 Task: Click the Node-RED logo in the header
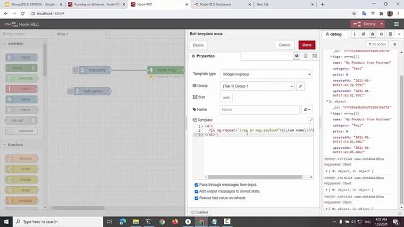click(22, 24)
